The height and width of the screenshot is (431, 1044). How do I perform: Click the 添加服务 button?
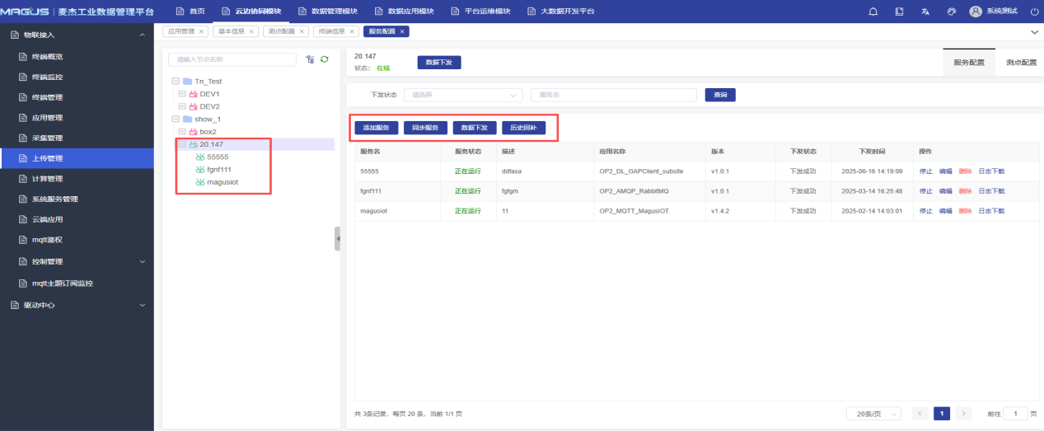coord(377,128)
